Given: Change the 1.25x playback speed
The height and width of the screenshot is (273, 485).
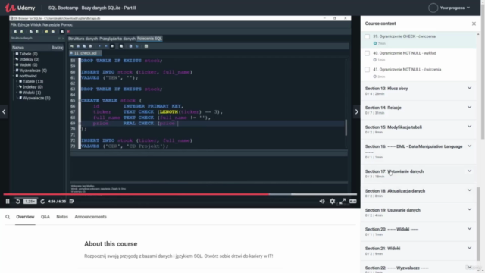Looking at the screenshot, I should tap(30, 202).
